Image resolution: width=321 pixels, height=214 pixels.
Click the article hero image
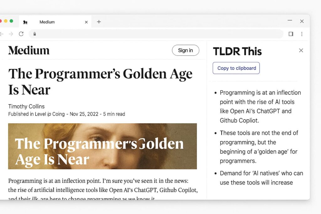click(103, 146)
